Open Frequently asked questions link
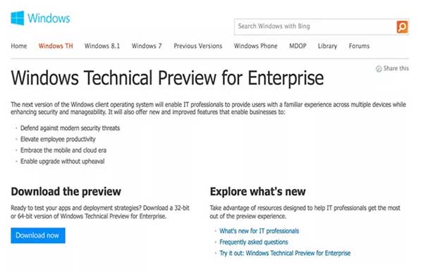Viewport: 423px width, 272px height. pos(254,242)
